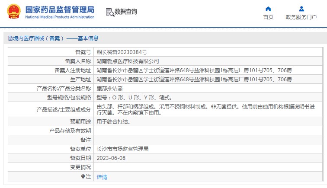Click the 产品名称/产品分类名称 label
327x188 pixels.
point(64,89)
